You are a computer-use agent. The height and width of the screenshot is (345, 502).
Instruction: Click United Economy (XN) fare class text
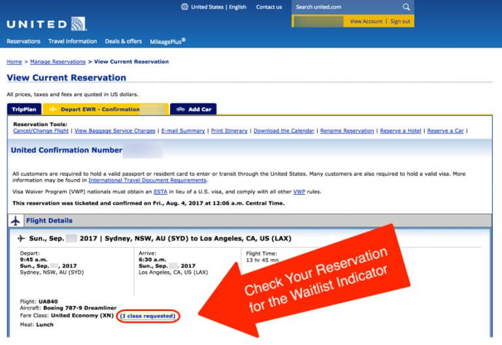pos(82,316)
